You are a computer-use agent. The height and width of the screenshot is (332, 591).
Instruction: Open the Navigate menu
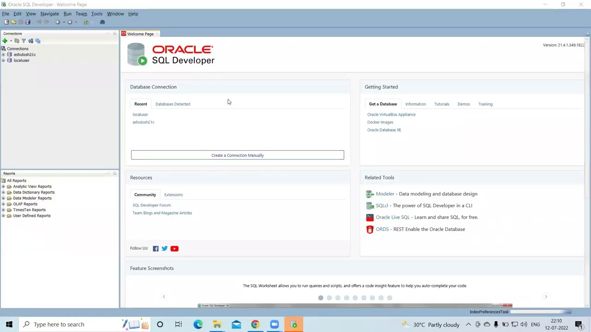click(x=49, y=14)
